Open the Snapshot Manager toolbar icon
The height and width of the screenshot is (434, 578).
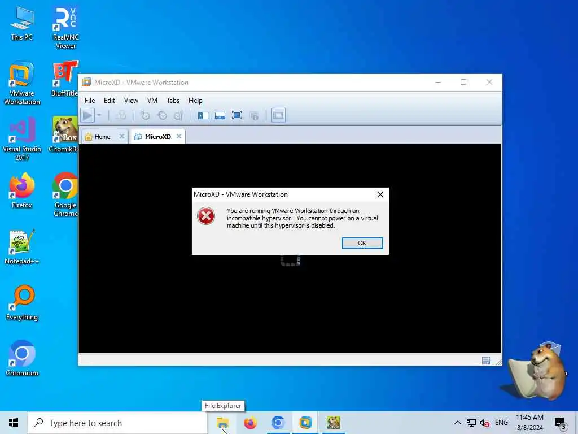tap(178, 115)
